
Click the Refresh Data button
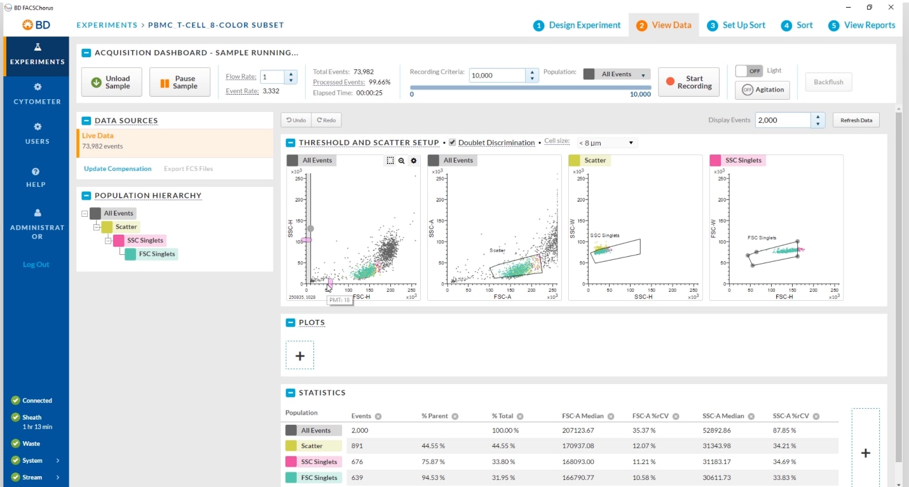[x=856, y=120]
